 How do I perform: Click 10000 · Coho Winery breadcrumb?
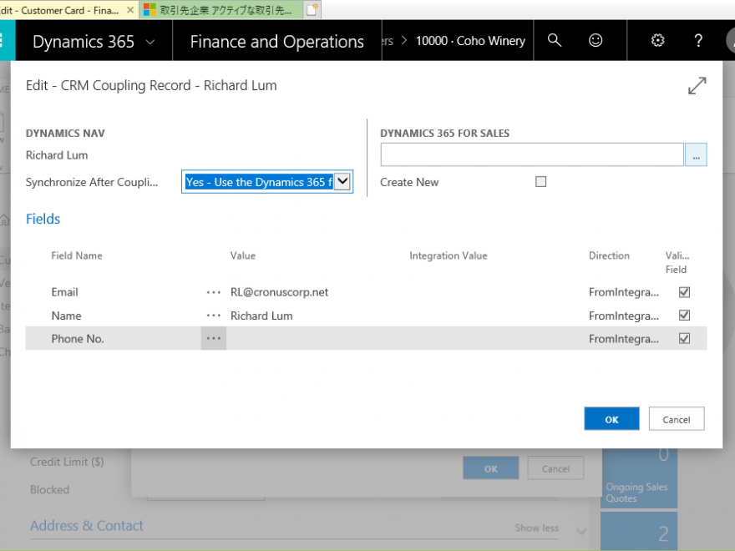(x=470, y=41)
